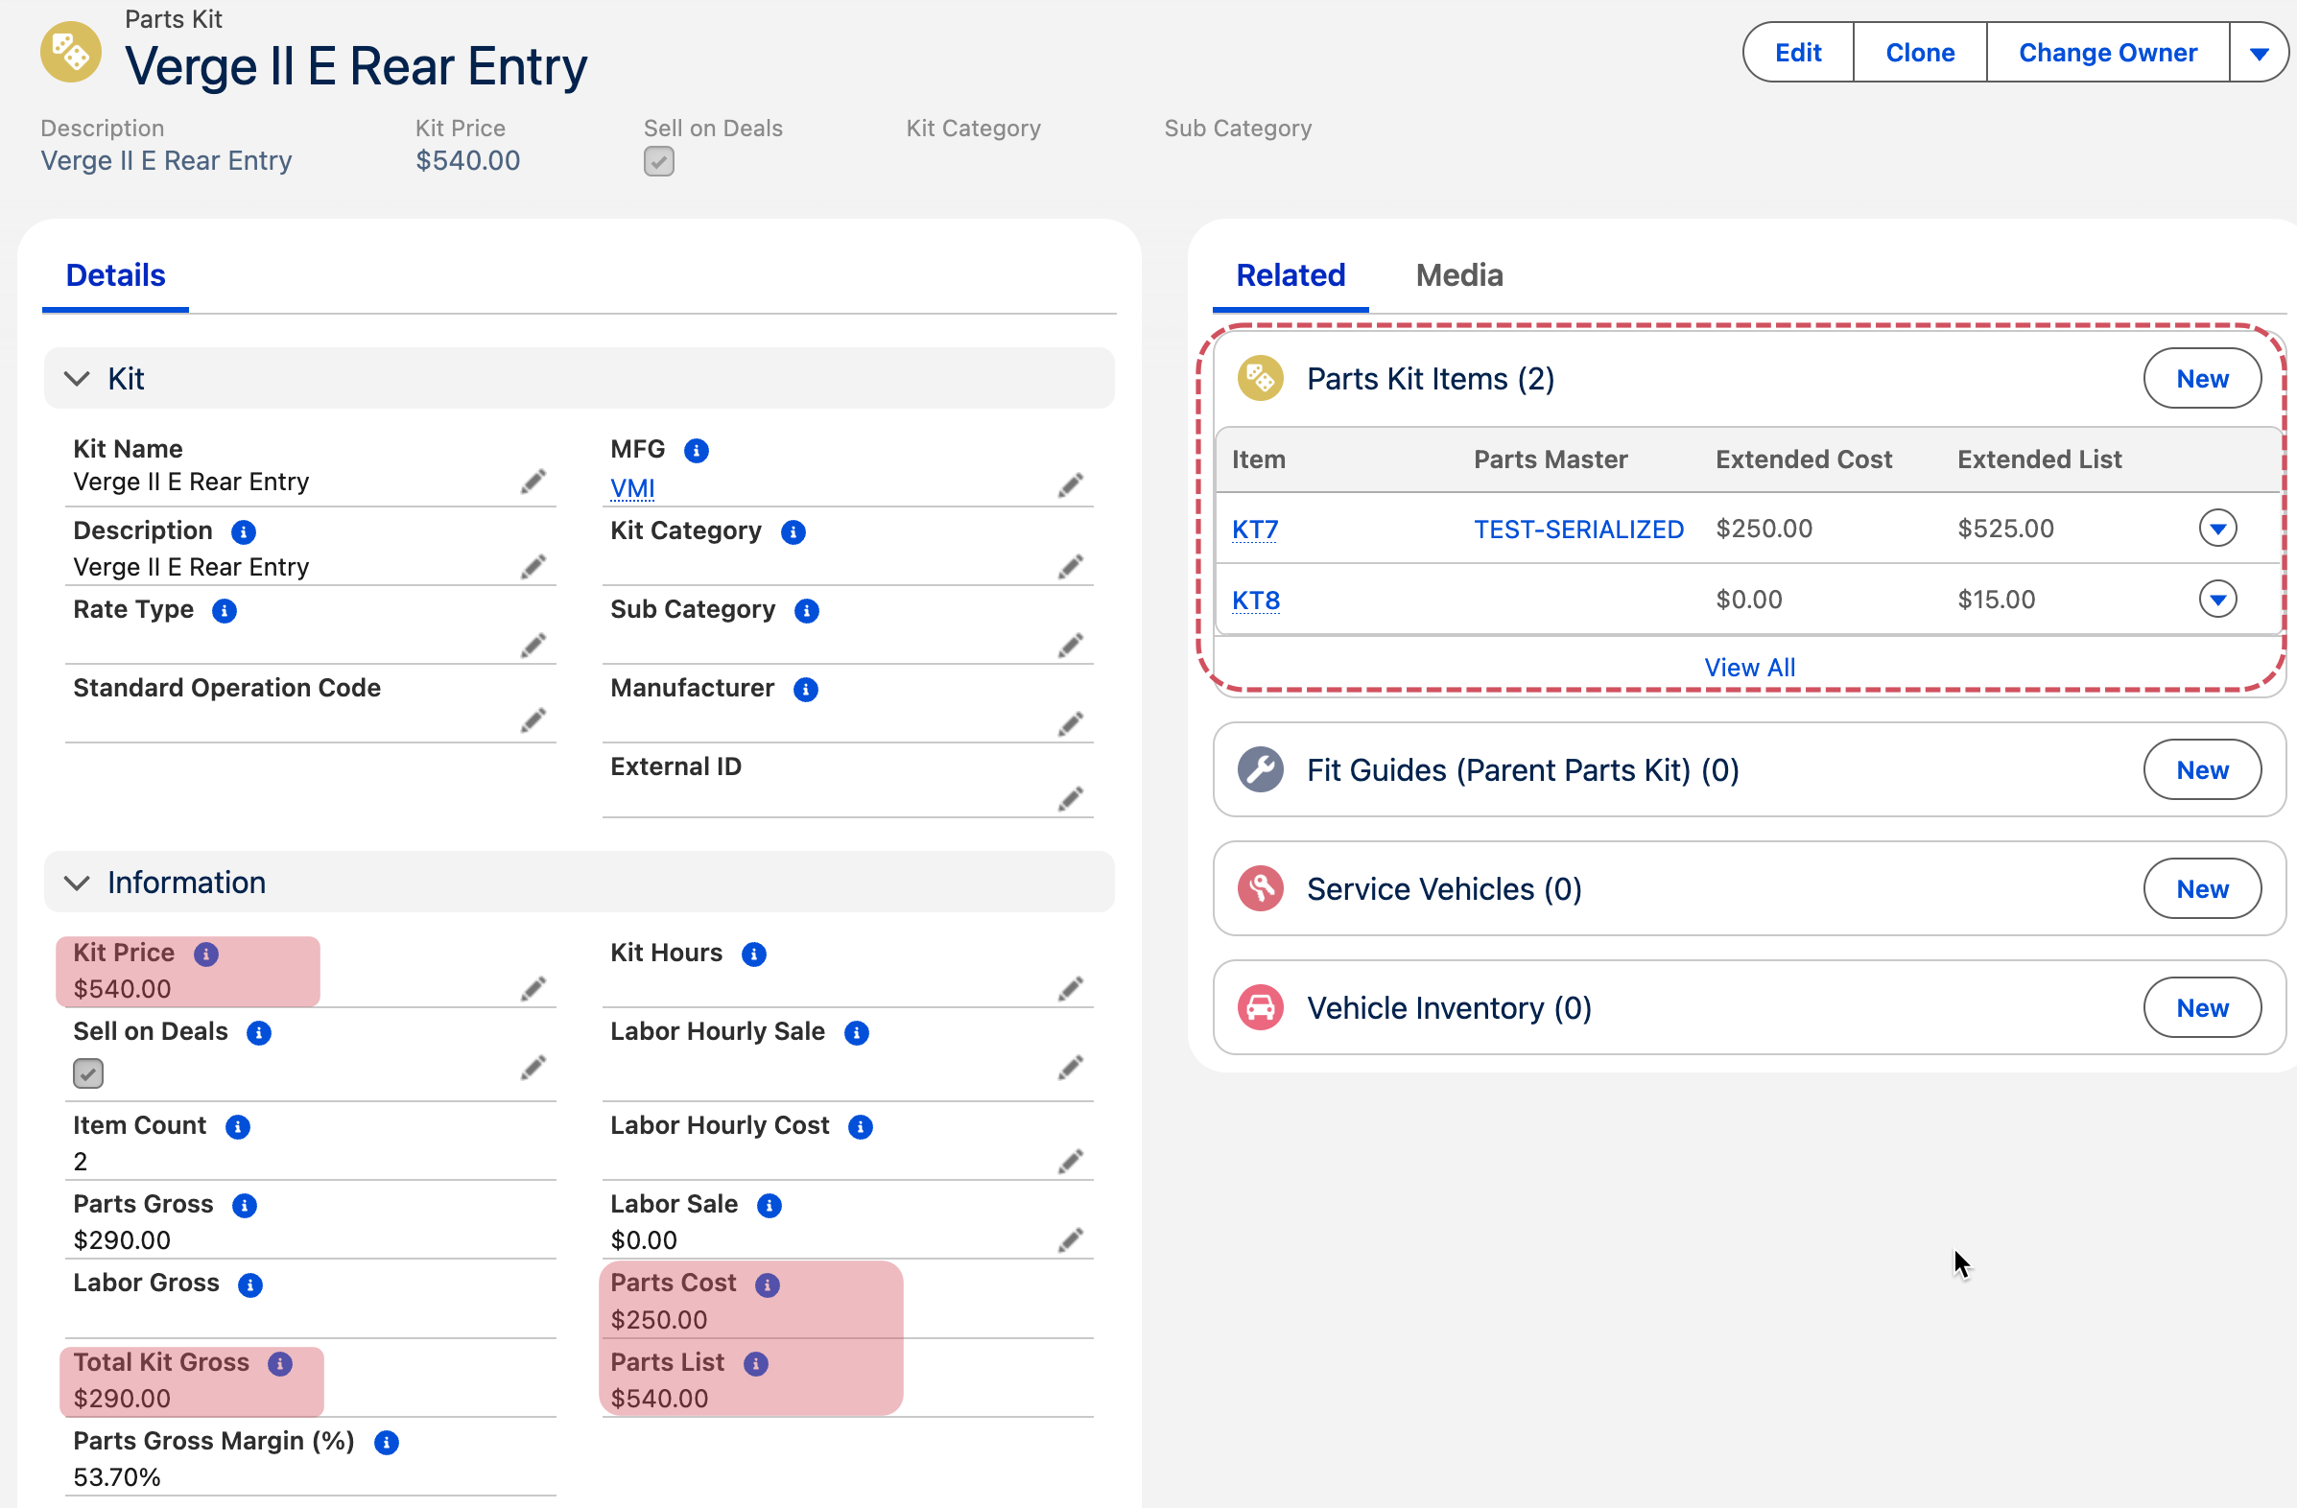The height and width of the screenshot is (1508, 2297).
Task: Click Labor Hourly Sale info icon
Action: tap(857, 1033)
